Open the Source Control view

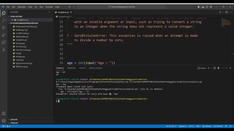(4, 28)
